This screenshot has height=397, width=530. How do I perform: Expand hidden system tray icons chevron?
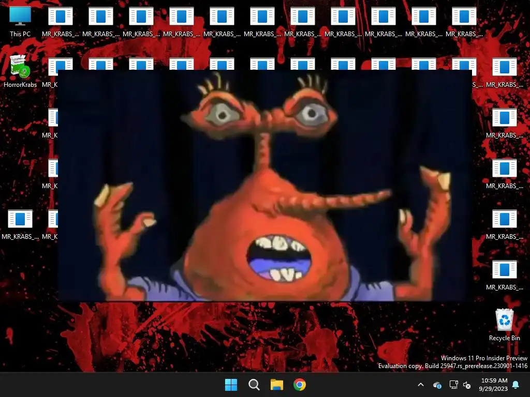(x=421, y=385)
